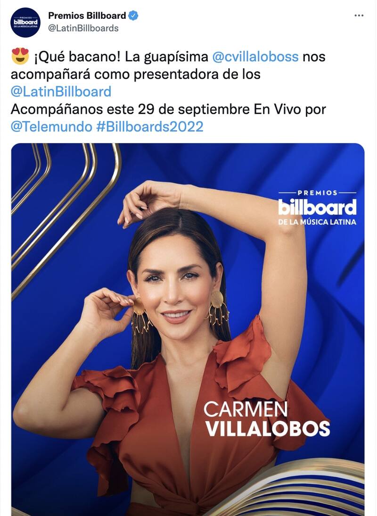Click 'DE LA MÚSICA LATINA' text in image
Image resolution: width=377 pixels, height=516 pixels.
coord(317,222)
